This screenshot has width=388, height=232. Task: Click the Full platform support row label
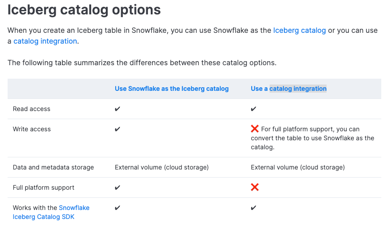point(44,187)
